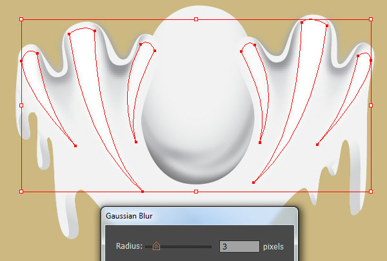Click the top-left bounding box corner handle

click(x=21, y=19)
